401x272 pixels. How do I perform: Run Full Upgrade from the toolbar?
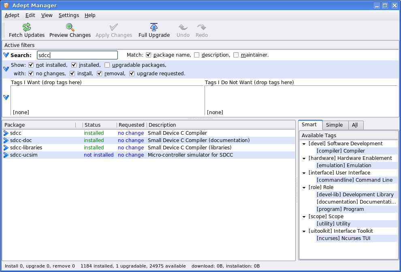point(154,28)
